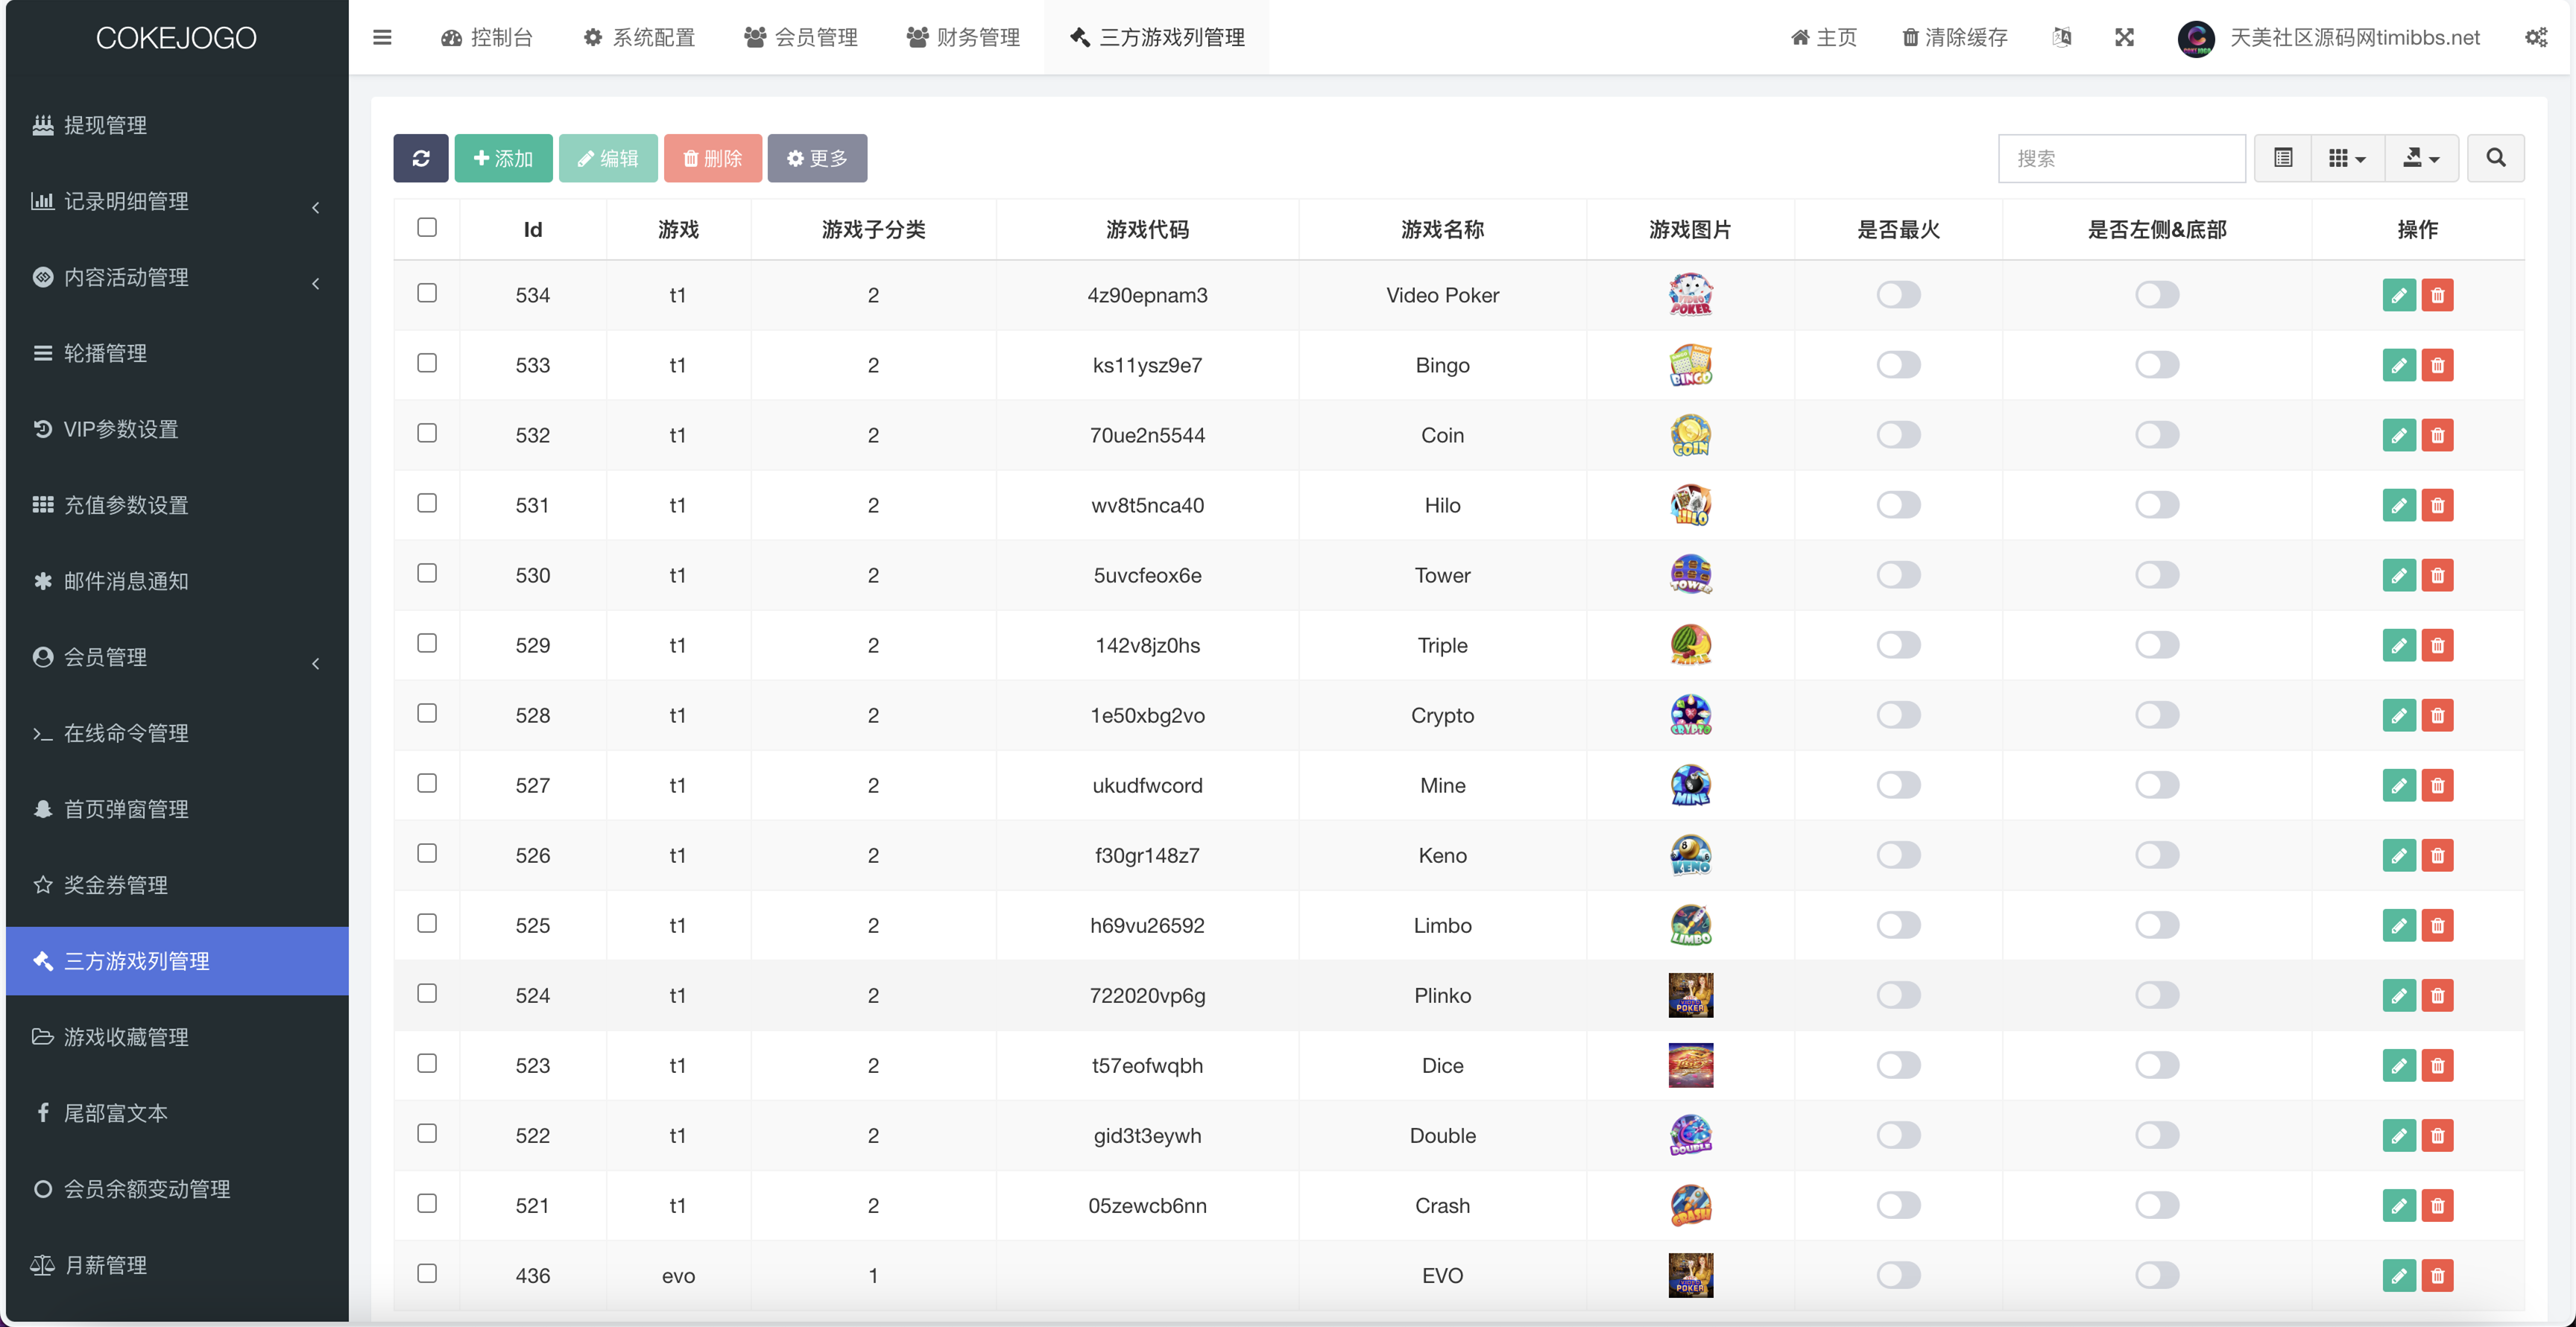Click the language translate icon in header
Image resolution: width=2576 pixels, height=1327 pixels.
click(x=2061, y=38)
